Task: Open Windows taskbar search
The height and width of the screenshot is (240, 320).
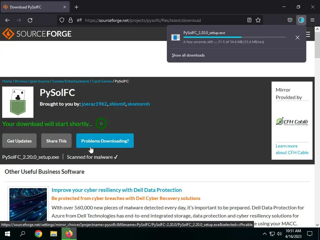Action: tap(22, 234)
